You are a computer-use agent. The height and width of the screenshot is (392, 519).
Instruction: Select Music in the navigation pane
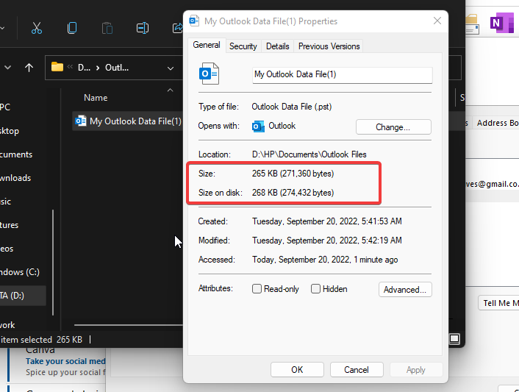pyautogui.click(x=6, y=202)
